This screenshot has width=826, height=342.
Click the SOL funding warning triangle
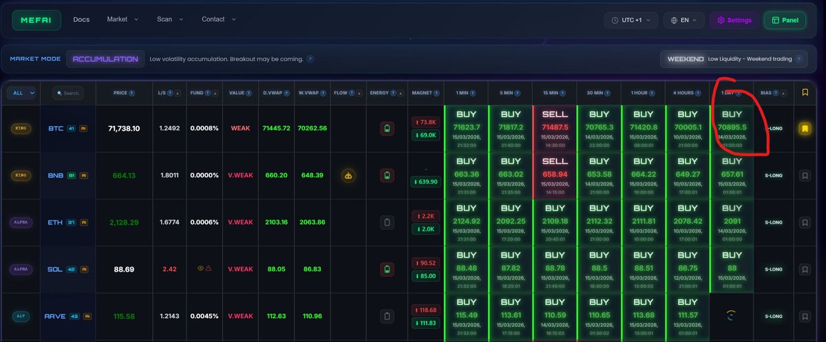(x=209, y=269)
